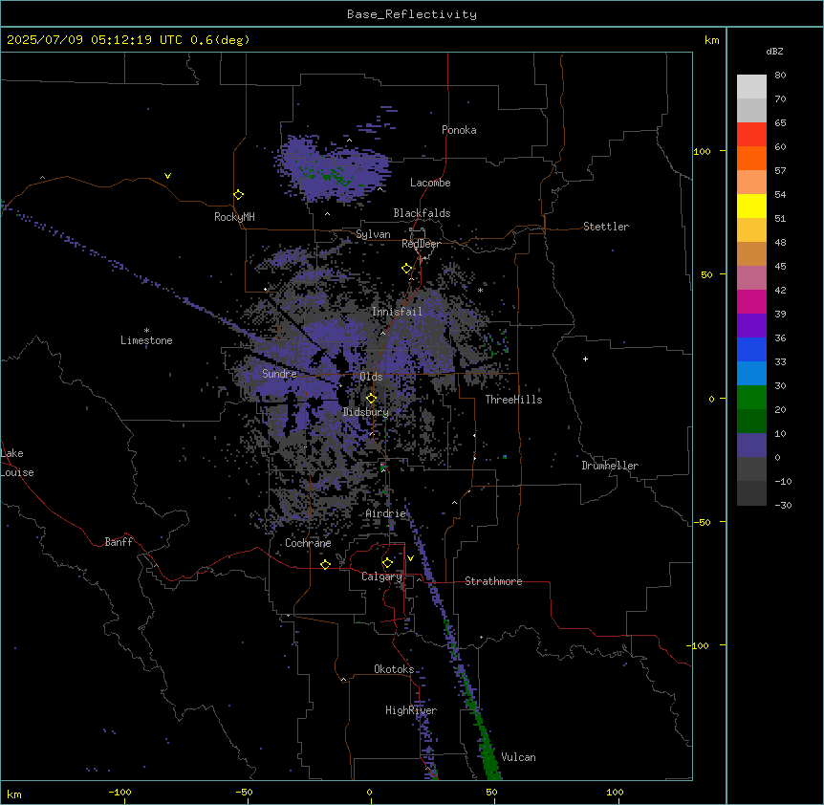Image resolution: width=824 pixels, height=805 pixels.
Task: Select the 65 dBZ red color swatch
Action: coord(751,134)
